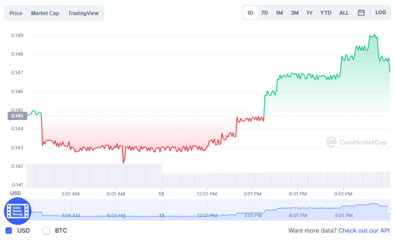
Task: Switch to the Market Cap tab
Action: [x=45, y=13]
